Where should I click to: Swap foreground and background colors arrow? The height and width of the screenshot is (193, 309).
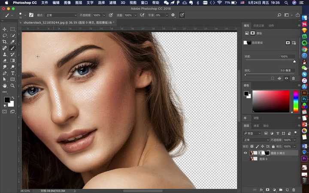click(x=13, y=98)
